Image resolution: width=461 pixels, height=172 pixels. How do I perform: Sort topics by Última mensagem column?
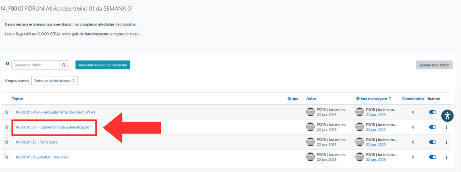click(x=371, y=99)
